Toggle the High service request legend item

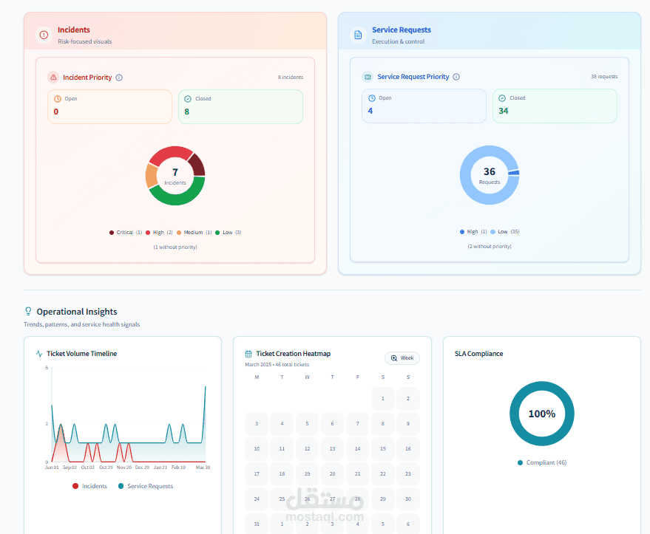tap(473, 232)
